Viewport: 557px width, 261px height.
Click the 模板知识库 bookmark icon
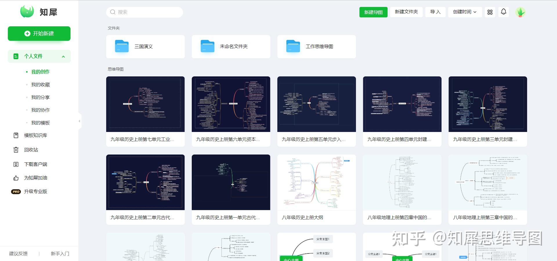point(16,135)
